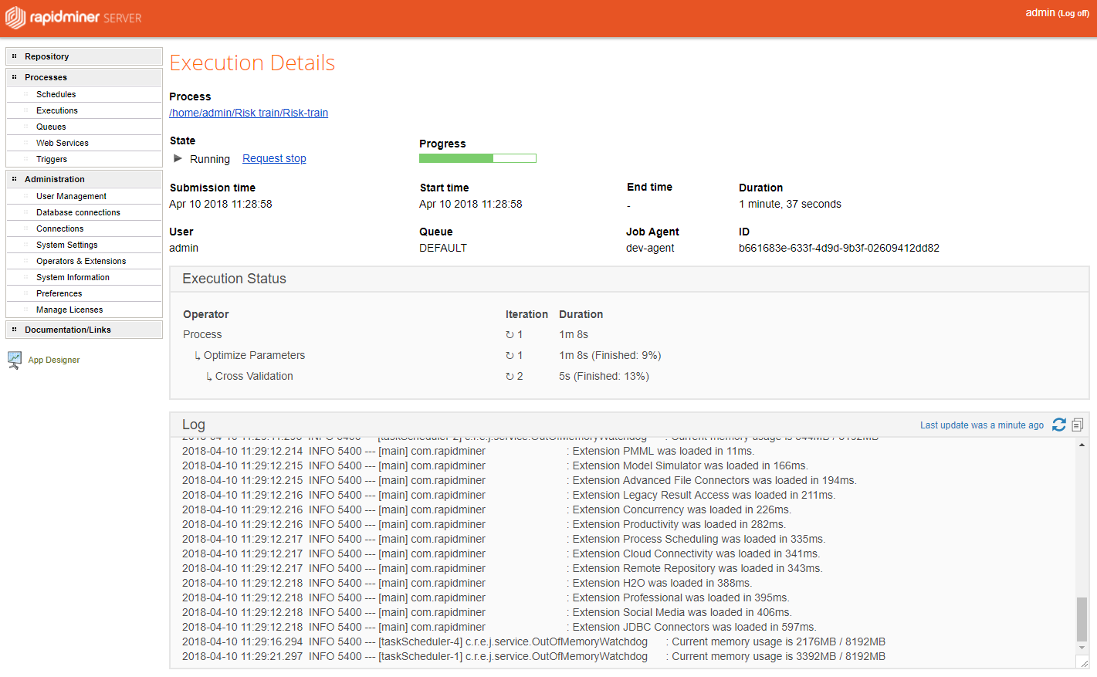1097x677 pixels.
Task: Click duration '1 minute, 37 seconds'
Action: (x=790, y=204)
